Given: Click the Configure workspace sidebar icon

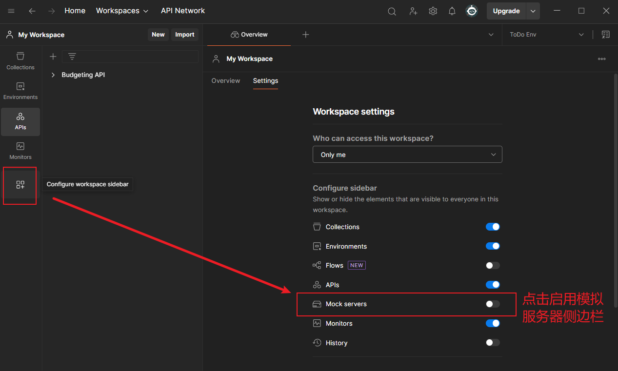Looking at the screenshot, I should pos(20,185).
